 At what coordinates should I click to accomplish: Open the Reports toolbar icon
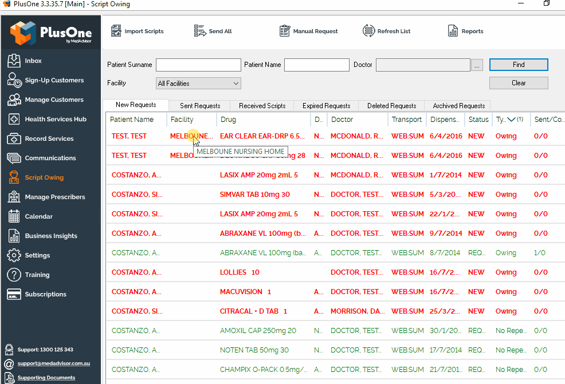coord(453,31)
